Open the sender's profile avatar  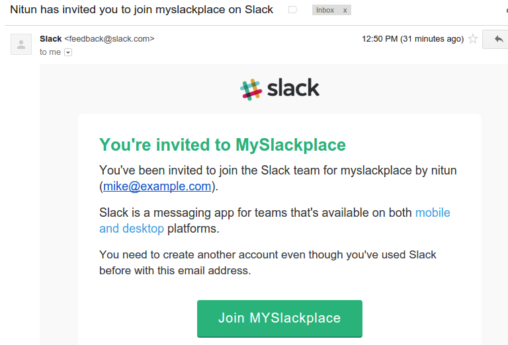pyautogui.click(x=21, y=44)
